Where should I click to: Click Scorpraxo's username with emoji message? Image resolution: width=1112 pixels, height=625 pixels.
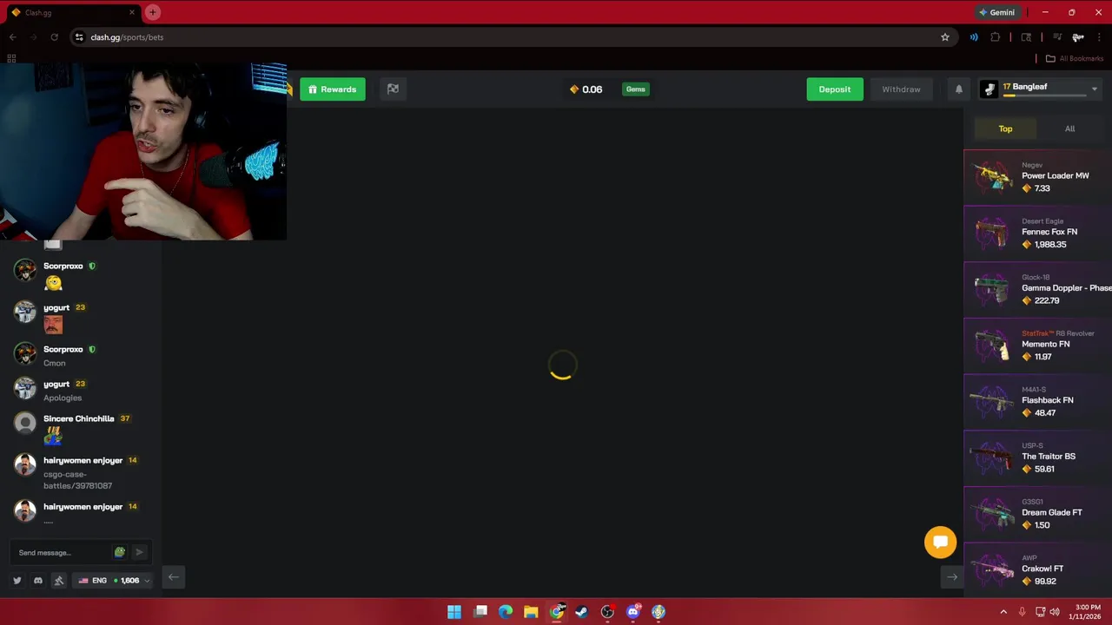coord(63,266)
